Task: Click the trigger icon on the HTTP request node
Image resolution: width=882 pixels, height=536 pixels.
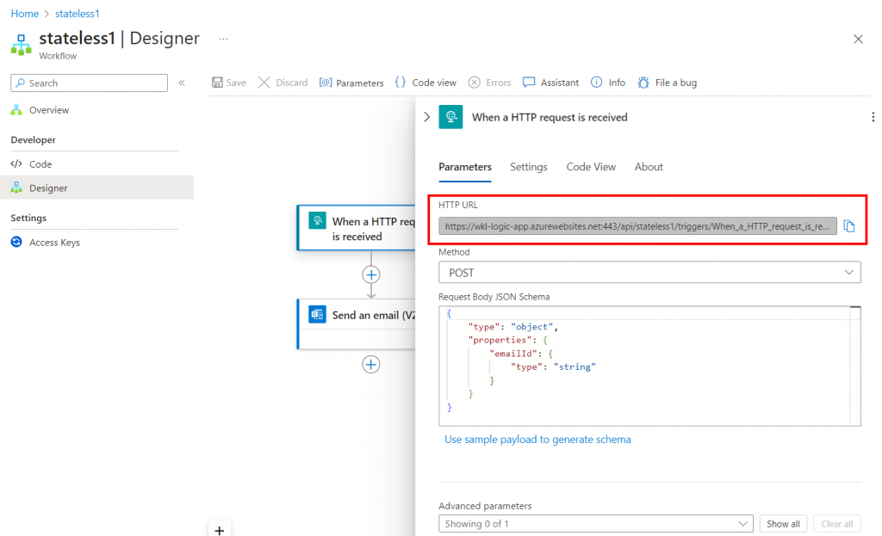Action: 317,221
